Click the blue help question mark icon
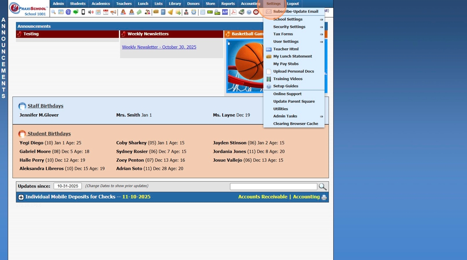Screen dimensions: 467x260 [x=249, y=12]
